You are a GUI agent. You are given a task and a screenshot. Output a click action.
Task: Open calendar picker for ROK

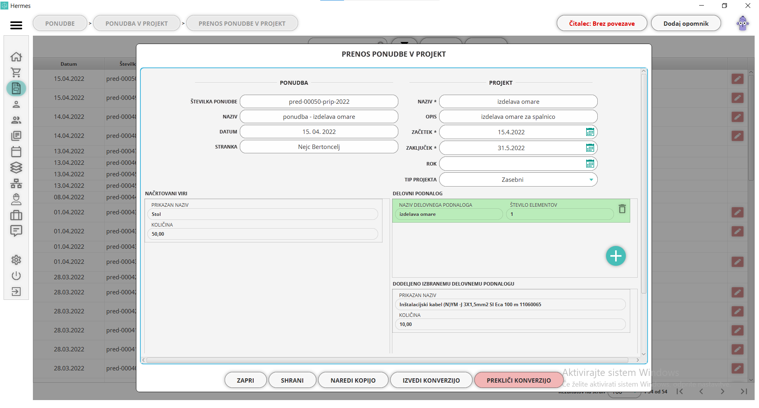[590, 164]
